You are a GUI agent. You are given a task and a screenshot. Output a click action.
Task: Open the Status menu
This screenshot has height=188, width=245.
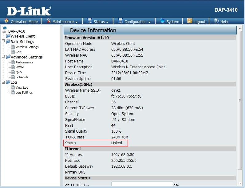click(x=99, y=22)
